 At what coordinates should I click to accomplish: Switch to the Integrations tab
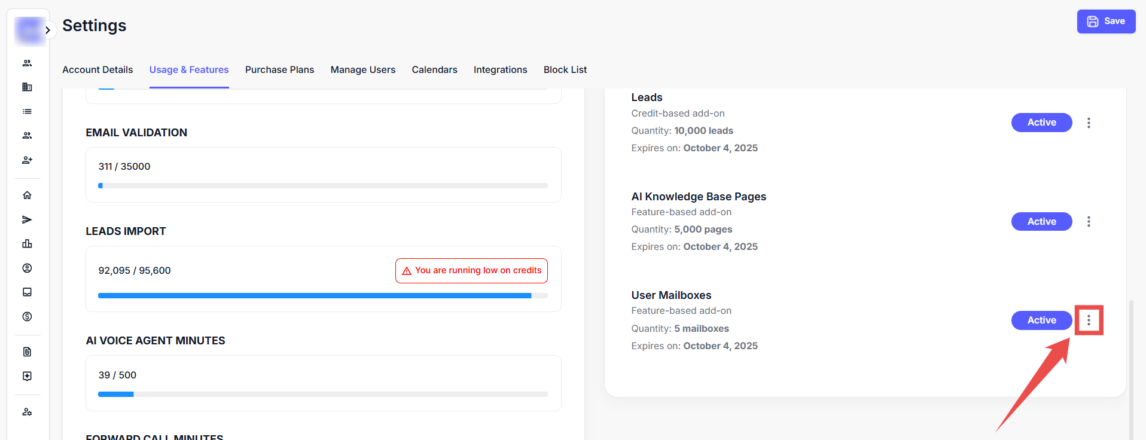click(500, 70)
